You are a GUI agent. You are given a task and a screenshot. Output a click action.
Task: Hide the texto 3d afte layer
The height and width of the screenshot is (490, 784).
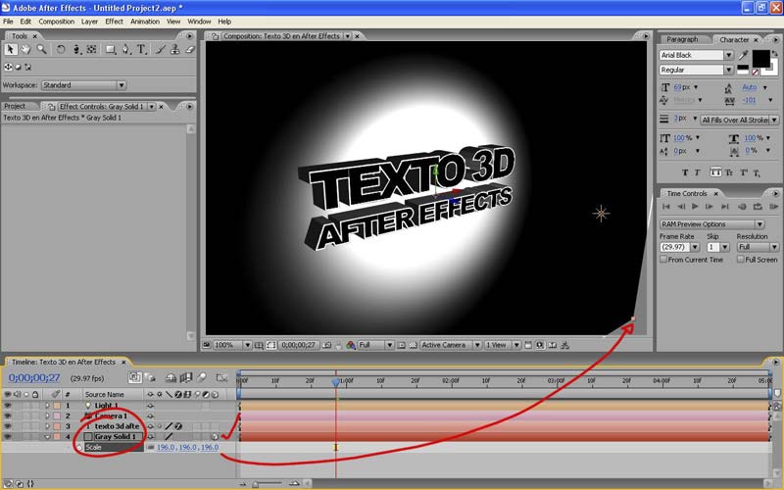point(8,426)
